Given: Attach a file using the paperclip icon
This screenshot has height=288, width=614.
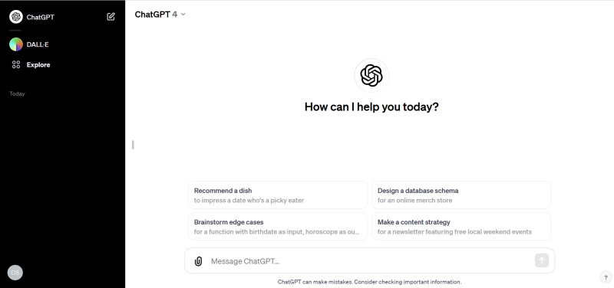Looking at the screenshot, I should pos(199,261).
